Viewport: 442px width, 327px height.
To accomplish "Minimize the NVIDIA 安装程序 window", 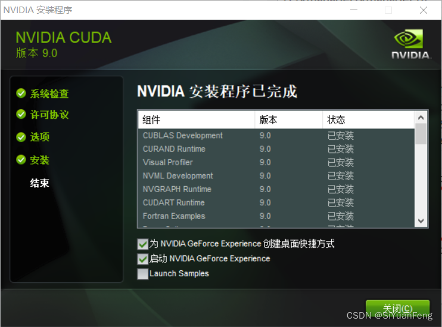I will pos(354,10).
